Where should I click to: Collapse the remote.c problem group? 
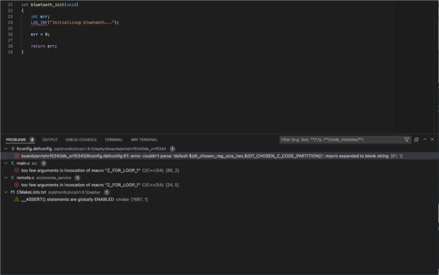(6, 177)
